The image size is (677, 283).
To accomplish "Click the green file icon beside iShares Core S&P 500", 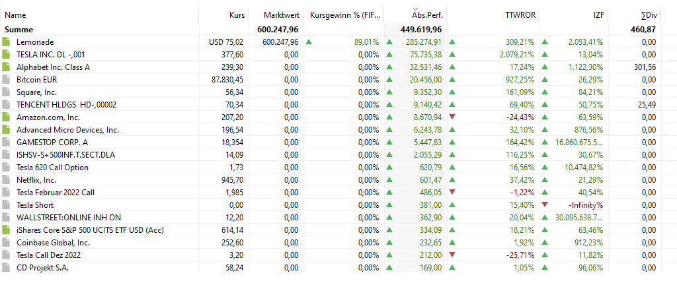I will click(5, 230).
